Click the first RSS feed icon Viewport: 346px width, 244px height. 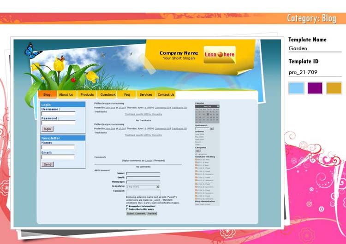(x=196, y=159)
